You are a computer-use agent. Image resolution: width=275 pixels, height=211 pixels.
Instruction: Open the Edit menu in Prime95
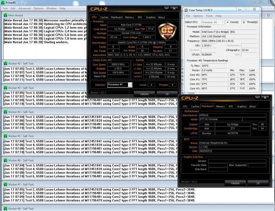pyautogui.click(x=13, y=8)
